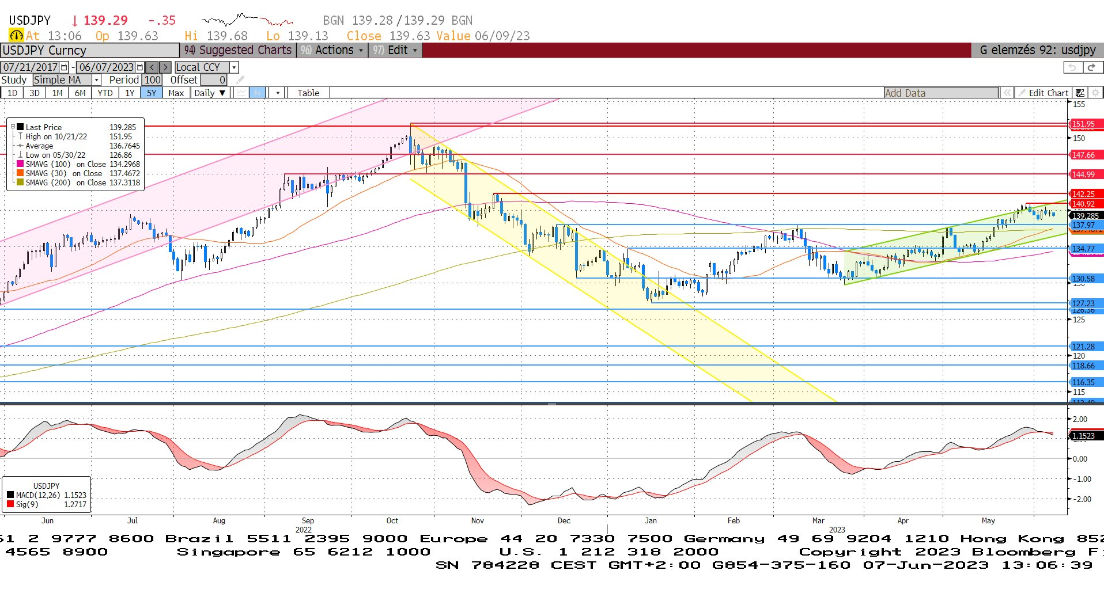Viewport: 1104px width, 597px height.
Task: Click the SMAVG (200) olive swatch
Action: 20,182
